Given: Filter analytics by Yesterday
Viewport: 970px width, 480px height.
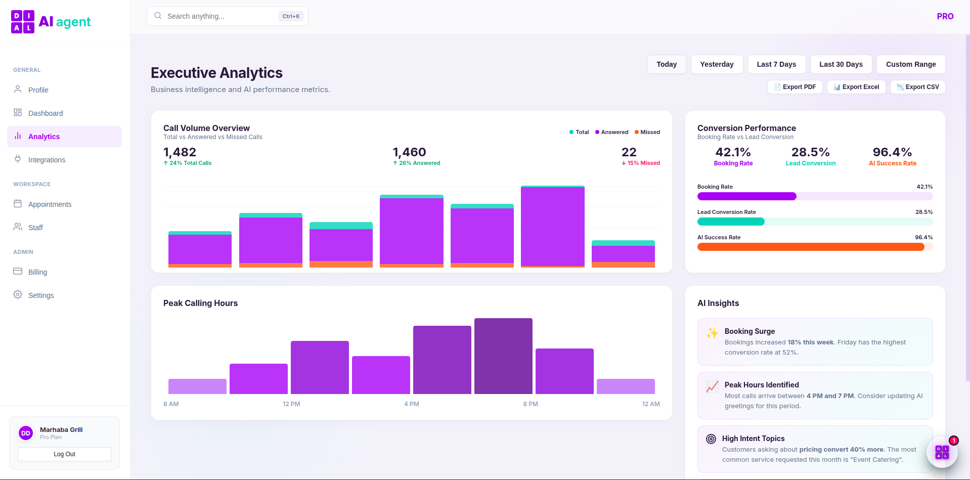Looking at the screenshot, I should click(717, 64).
